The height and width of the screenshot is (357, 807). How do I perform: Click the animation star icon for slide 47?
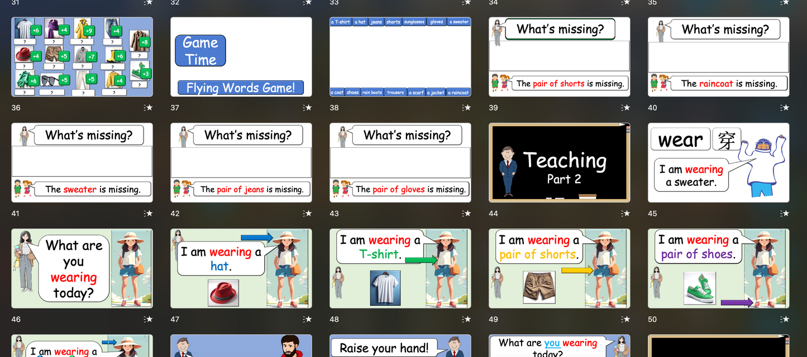[307, 320]
